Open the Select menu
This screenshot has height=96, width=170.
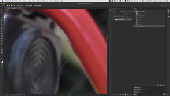click(39, 1)
